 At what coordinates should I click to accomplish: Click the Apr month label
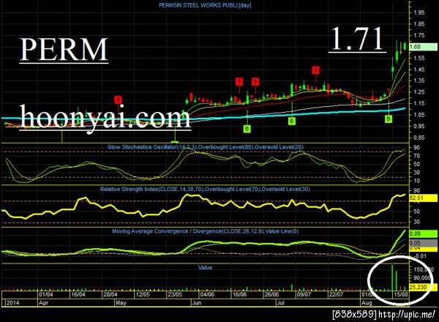(x=44, y=303)
